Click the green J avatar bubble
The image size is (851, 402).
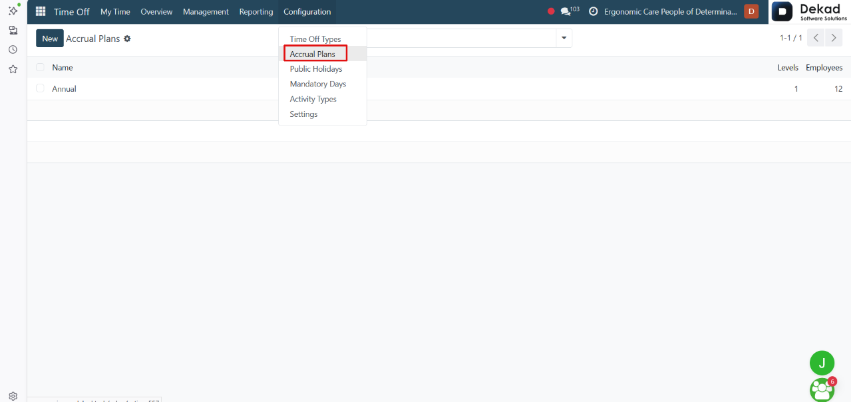pyautogui.click(x=822, y=363)
